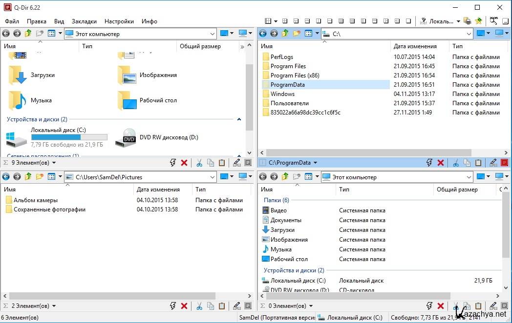Open the "Локаль..." language dropdown in the toolbar
The height and width of the screenshot is (323, 512).
[x=458, y=21]
